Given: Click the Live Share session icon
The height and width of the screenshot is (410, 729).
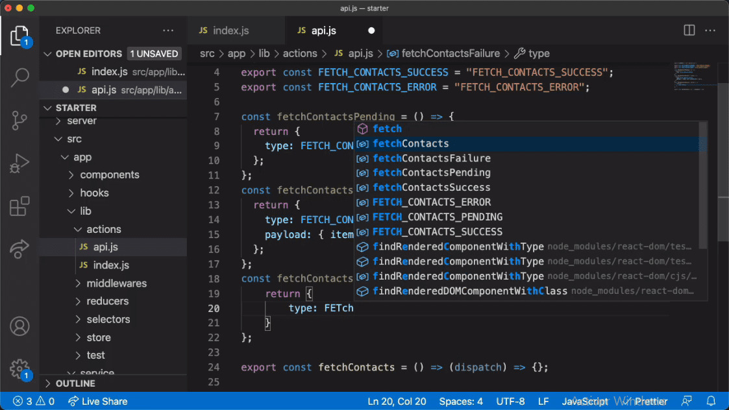Looking at the screenshot, I should point(19,249).
